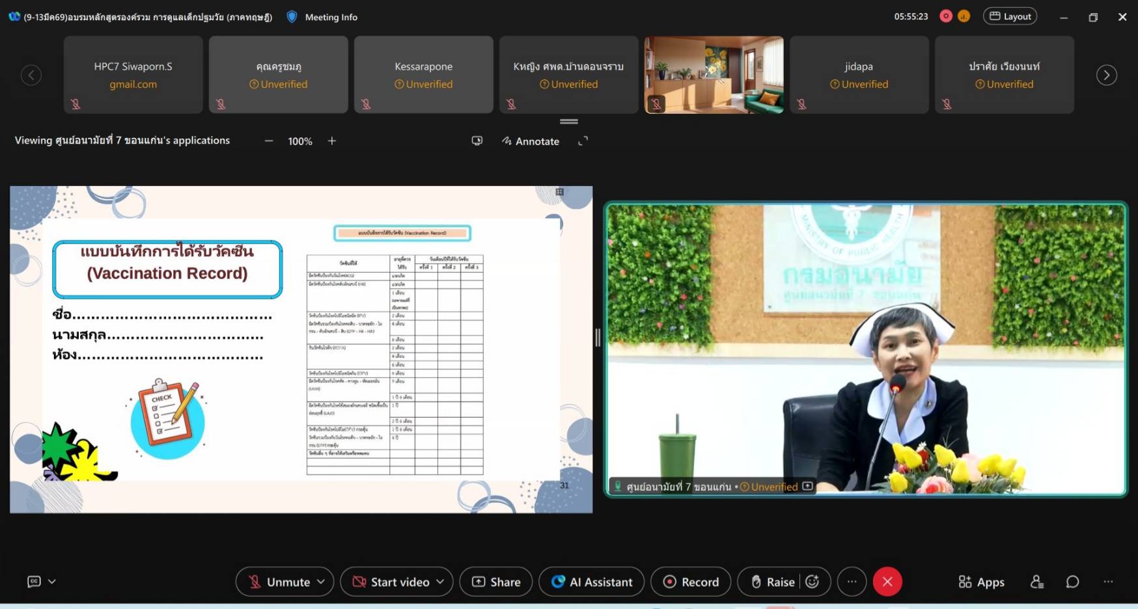Screen dimensions: 1138x609
Task: Open the reactions smiley icon
Action: coord(812,582)
